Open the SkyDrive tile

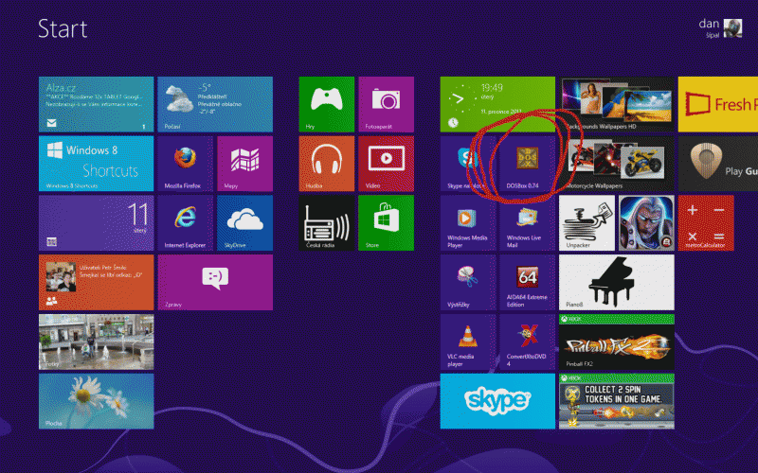pyautogui.click(x=244, y=223)
